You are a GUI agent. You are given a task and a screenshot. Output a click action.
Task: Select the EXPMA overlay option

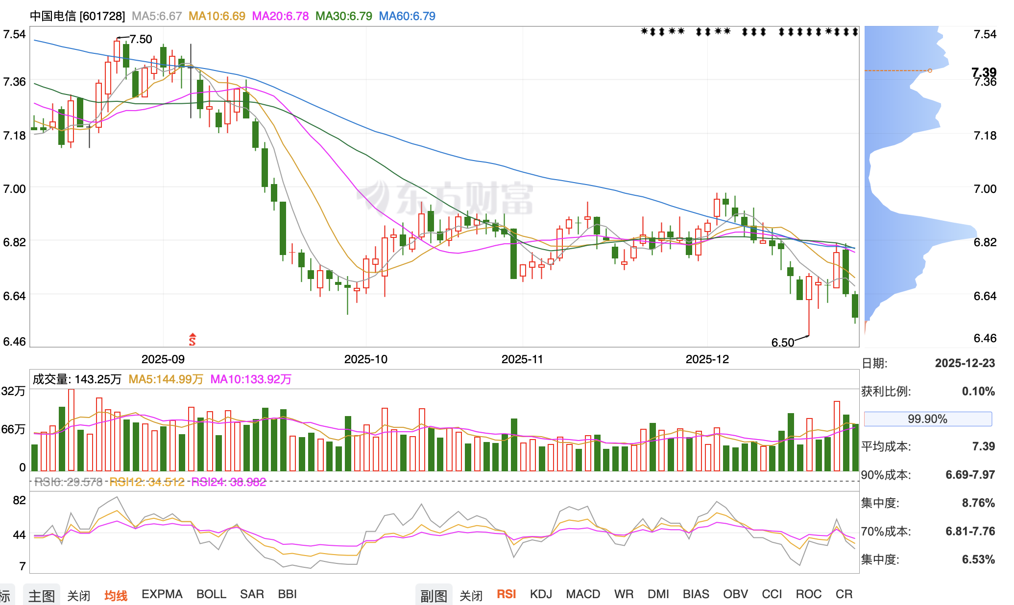162,594
